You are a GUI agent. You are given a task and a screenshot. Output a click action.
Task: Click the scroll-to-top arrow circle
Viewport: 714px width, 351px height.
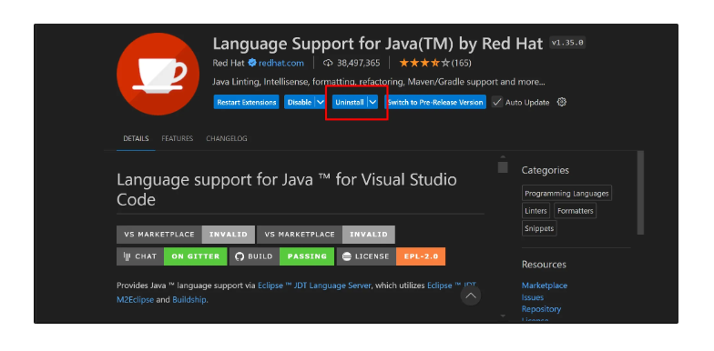coord(470,296)
